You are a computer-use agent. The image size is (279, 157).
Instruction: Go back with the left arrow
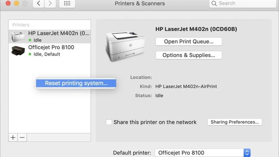38,3
